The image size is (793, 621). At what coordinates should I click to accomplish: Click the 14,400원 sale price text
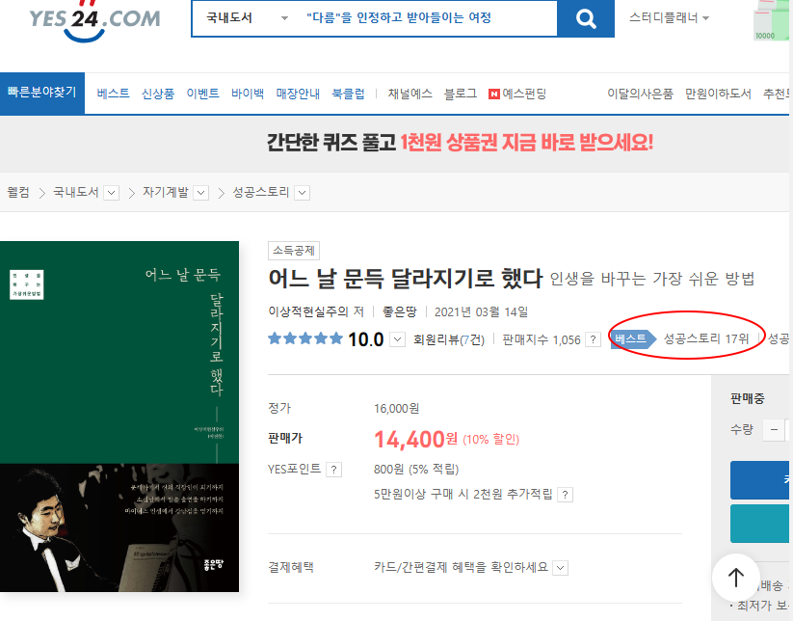(415, 440)
